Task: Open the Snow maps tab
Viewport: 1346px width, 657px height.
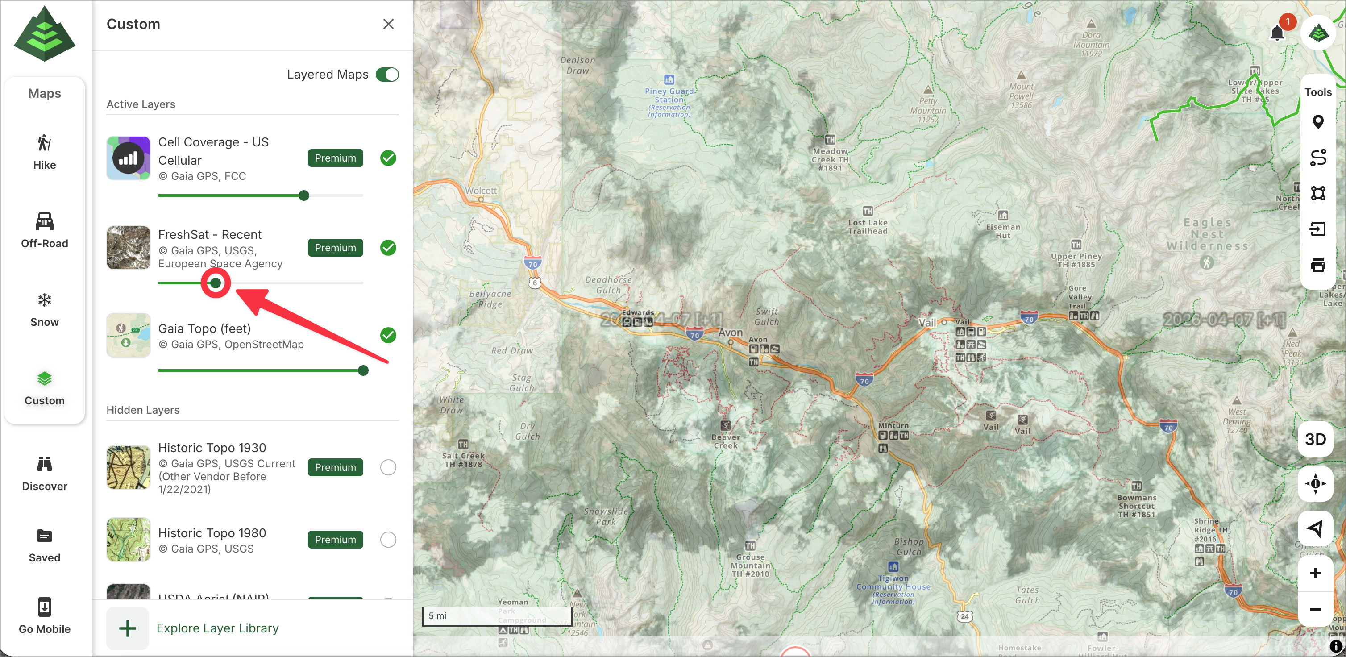Action: point(45,309)
